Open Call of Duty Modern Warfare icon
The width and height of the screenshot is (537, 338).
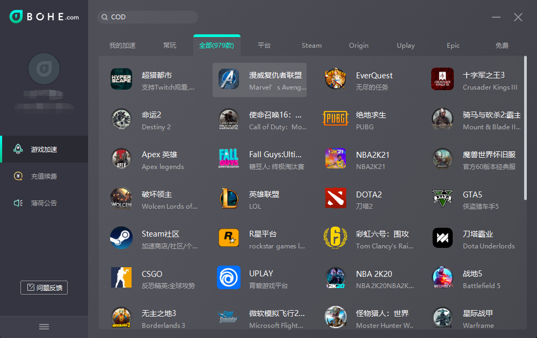click(229, 119)
